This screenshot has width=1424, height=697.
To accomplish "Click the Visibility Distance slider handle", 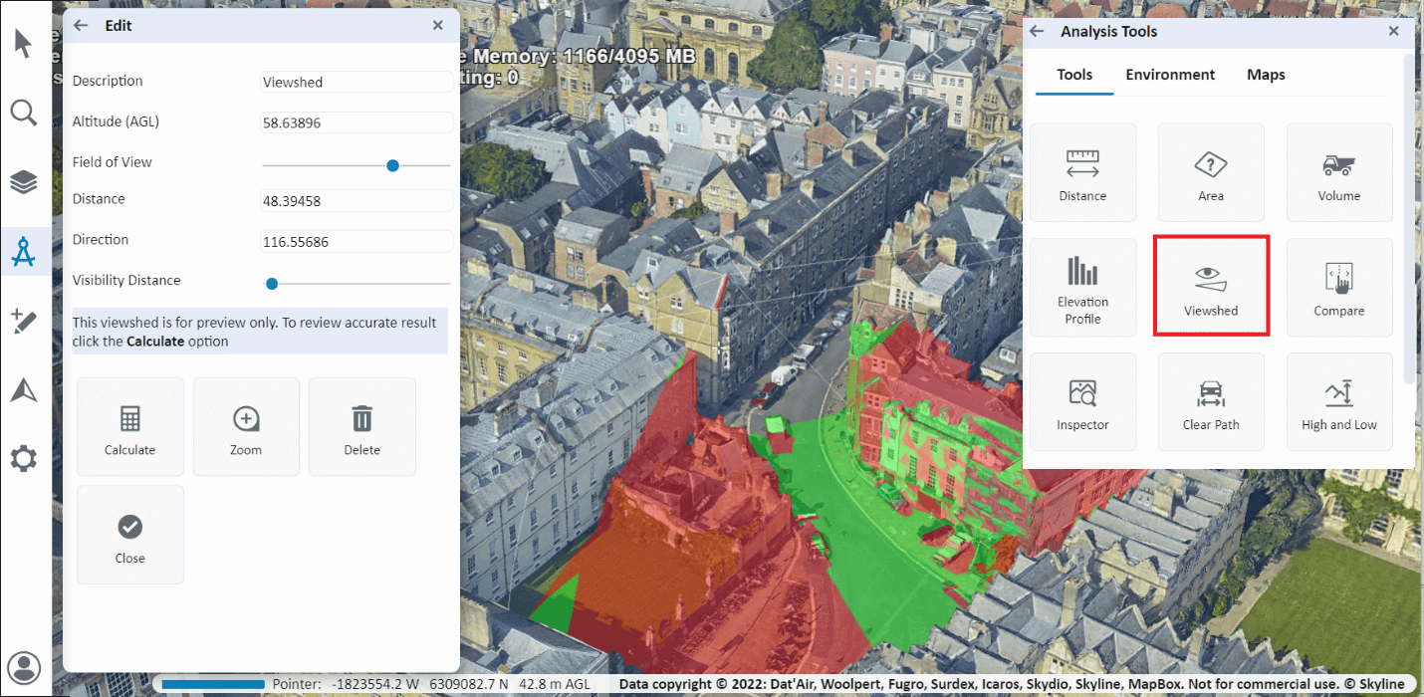I will click(x=271, y=284).
